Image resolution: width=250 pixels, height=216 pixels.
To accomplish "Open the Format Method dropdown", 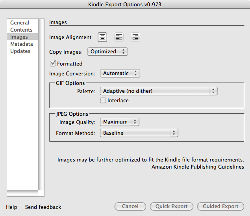I will (139, 133).
